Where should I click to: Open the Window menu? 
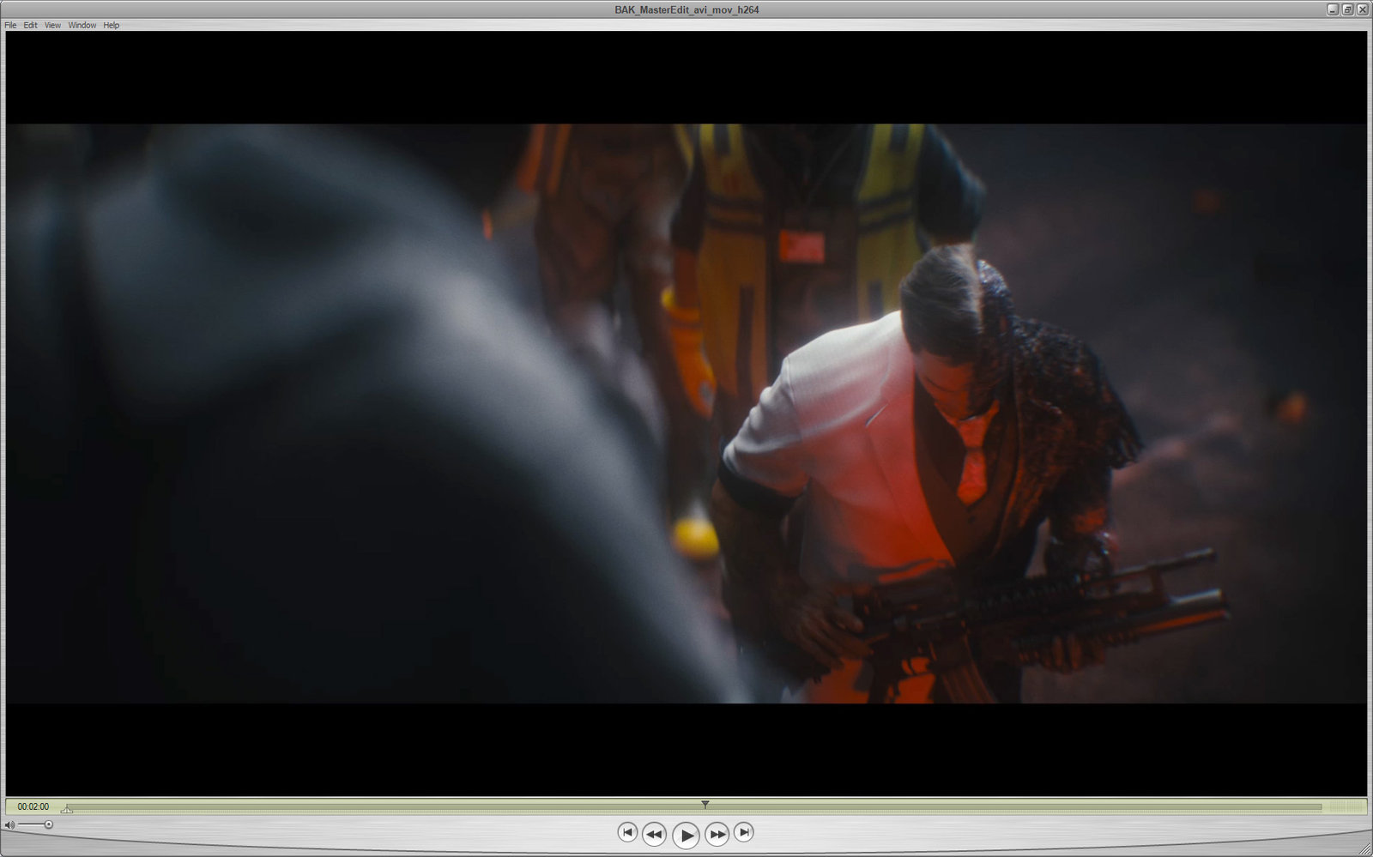click(82, 25)
